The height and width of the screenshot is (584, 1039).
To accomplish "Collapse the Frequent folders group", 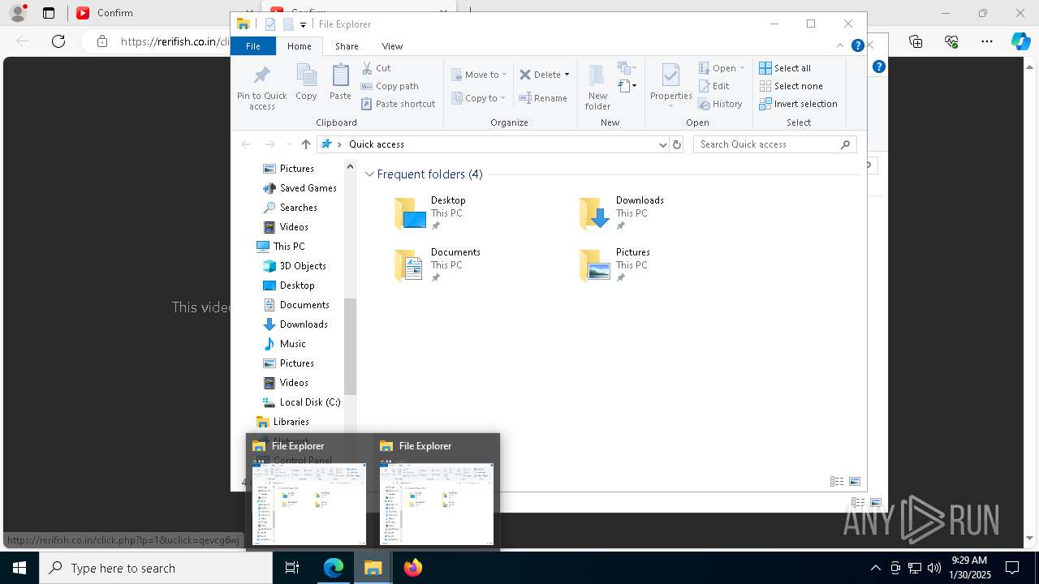I will [x=369, y=174].
